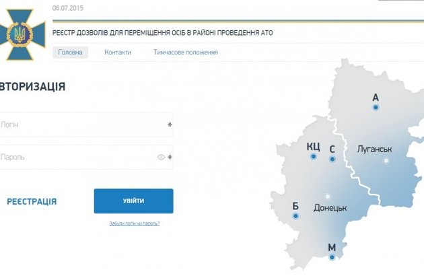Select map point А in Luhansk region
The height and width of the screenshot is (280, 424).
pos(376,108)
